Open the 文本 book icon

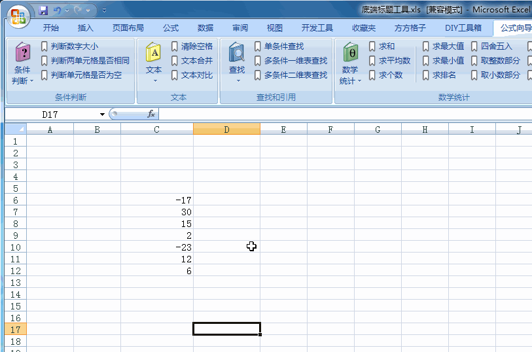[x=154, y=53]
